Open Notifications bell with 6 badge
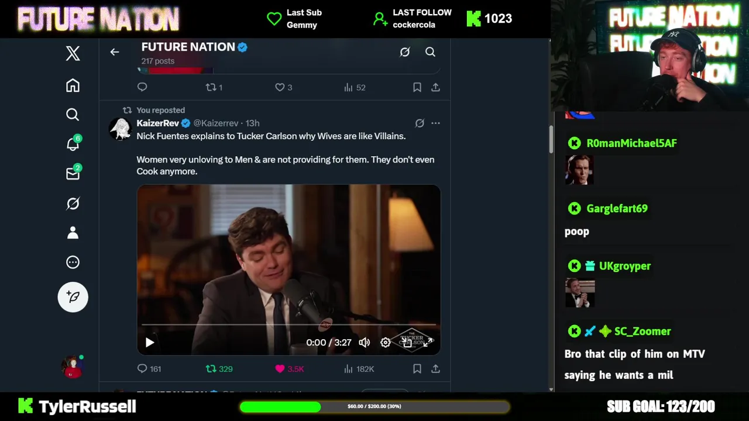 tap(73, 144)
